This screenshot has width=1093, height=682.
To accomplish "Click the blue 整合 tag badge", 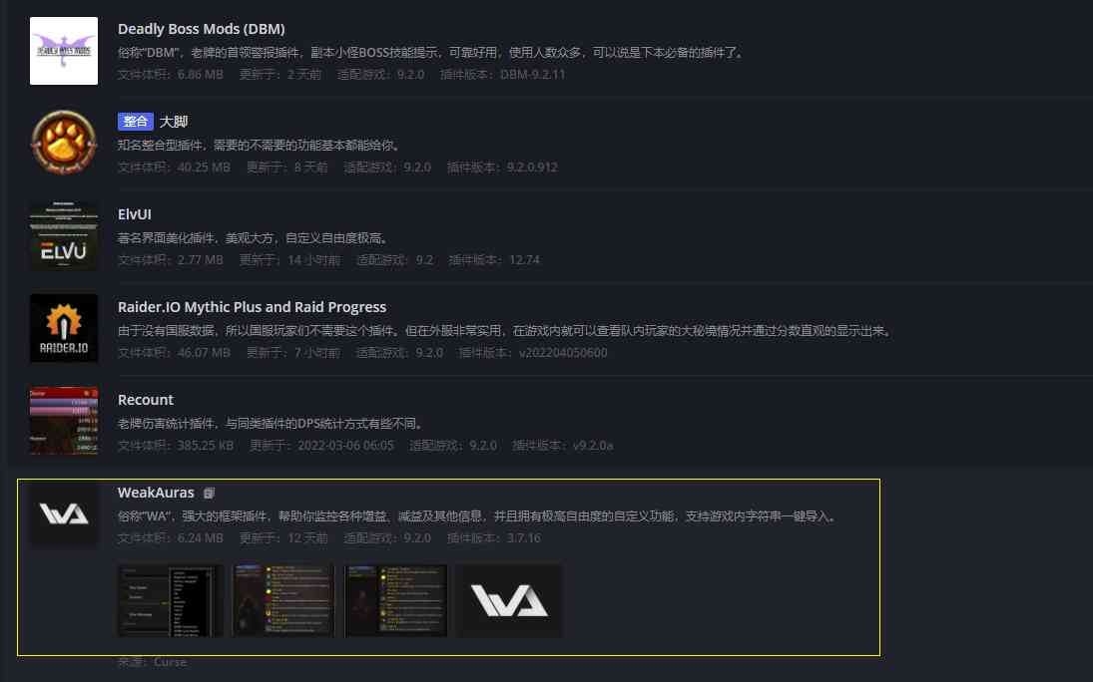I will (135, 122).
